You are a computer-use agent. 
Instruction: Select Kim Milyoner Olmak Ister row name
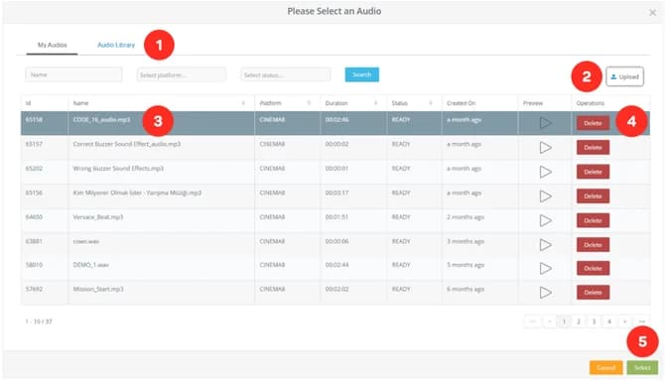[137, 192]
